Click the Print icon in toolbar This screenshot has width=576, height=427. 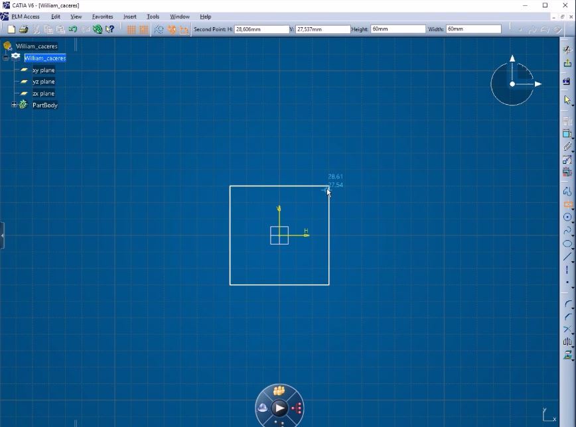click(24, 29)
